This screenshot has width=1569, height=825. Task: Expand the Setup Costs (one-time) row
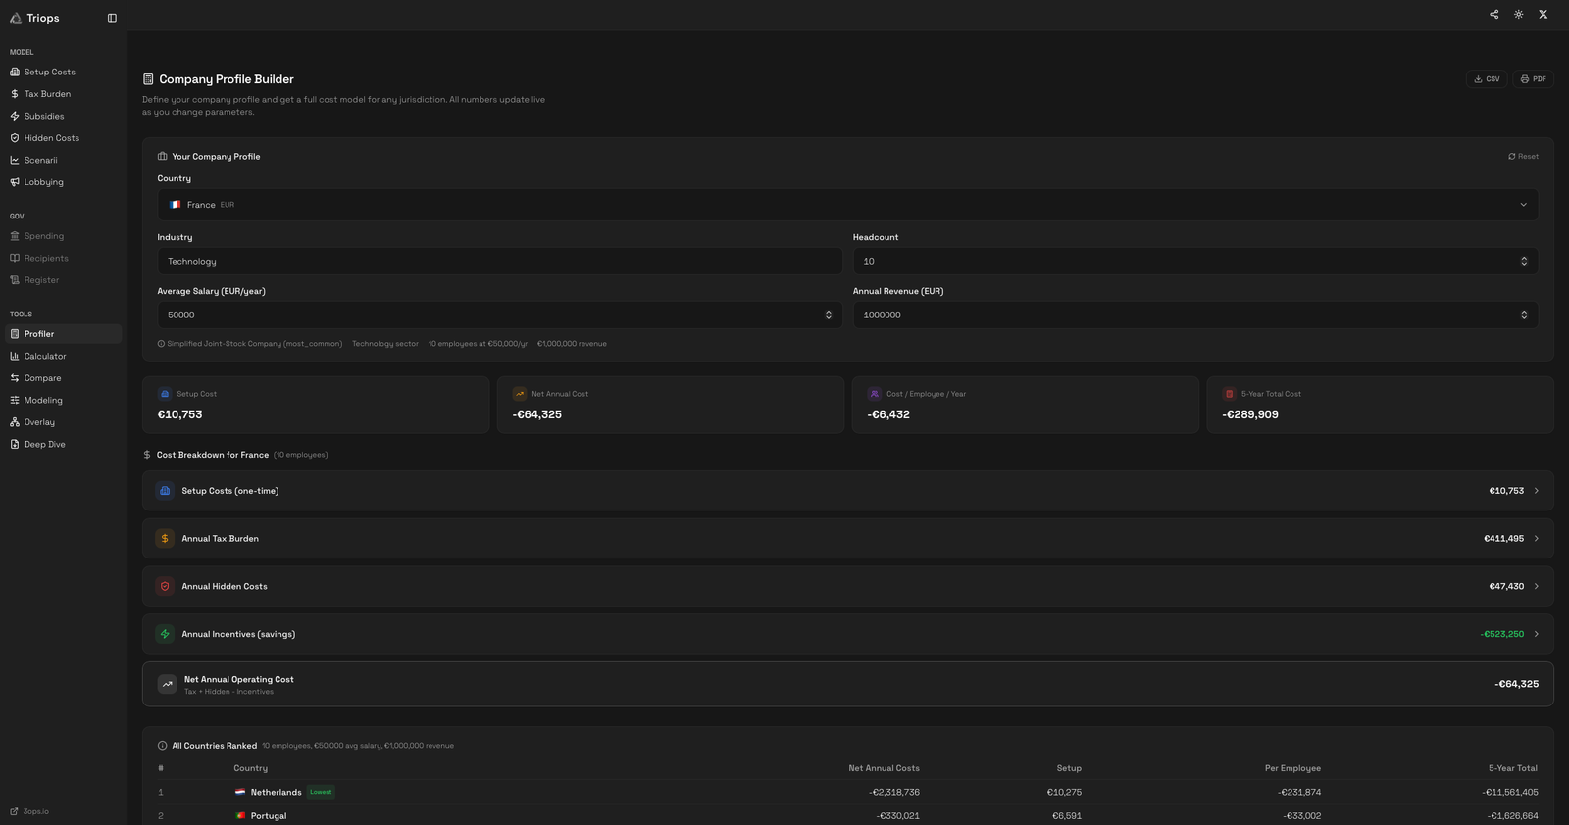point(847,491)
